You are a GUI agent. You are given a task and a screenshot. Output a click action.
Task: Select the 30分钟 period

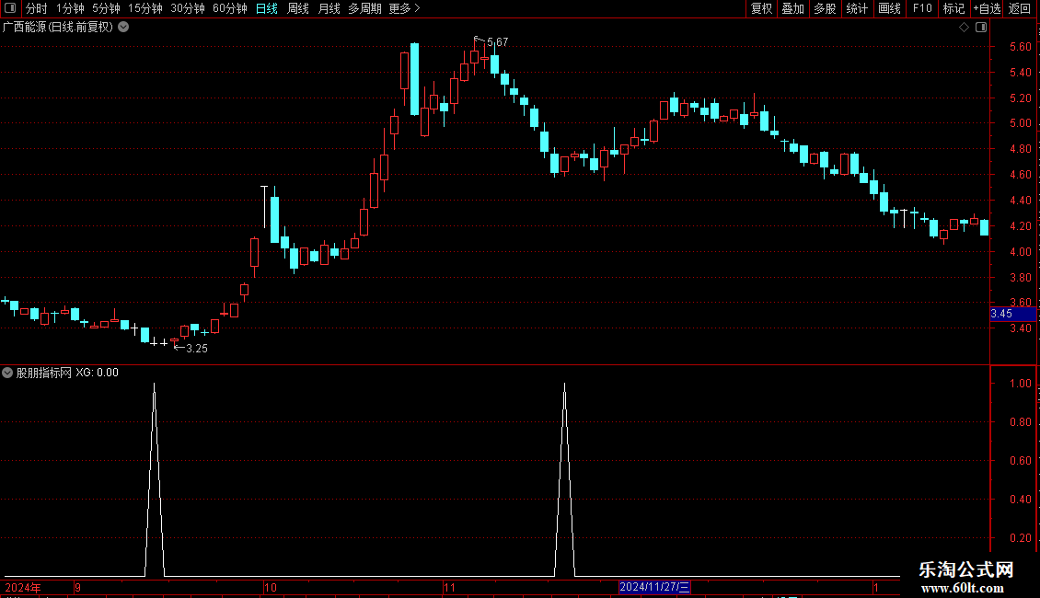tap(187, 8)
